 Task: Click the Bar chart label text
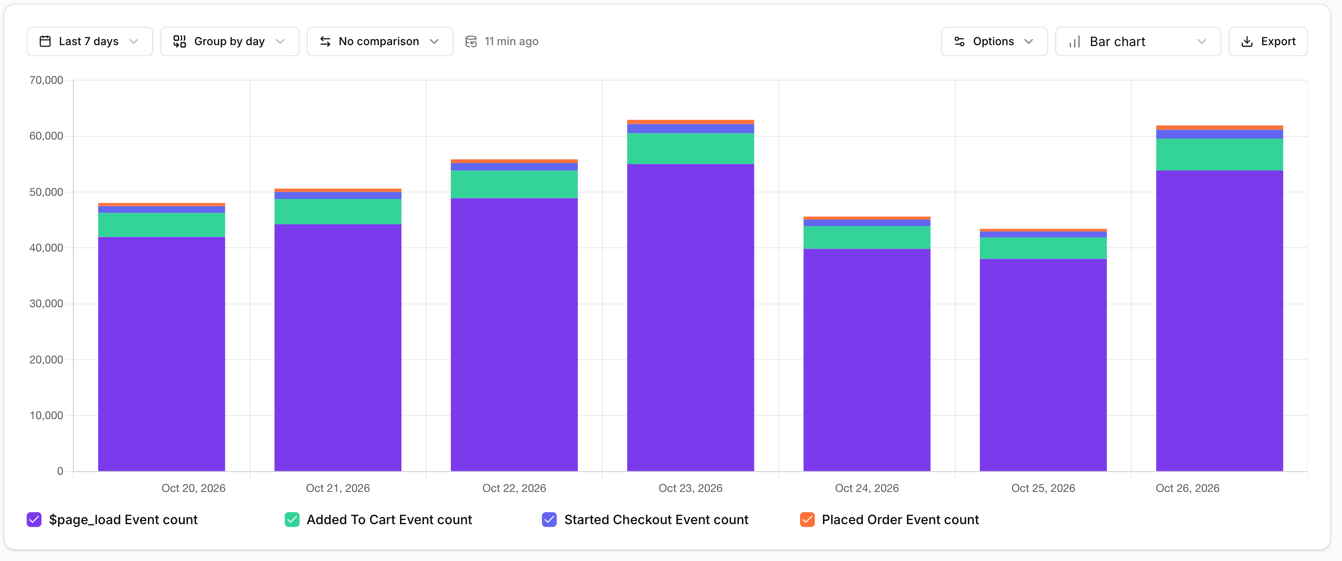tap(1118, 41)
